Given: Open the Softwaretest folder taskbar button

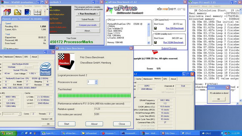Looking at the screenshot, I should point(90,133).
